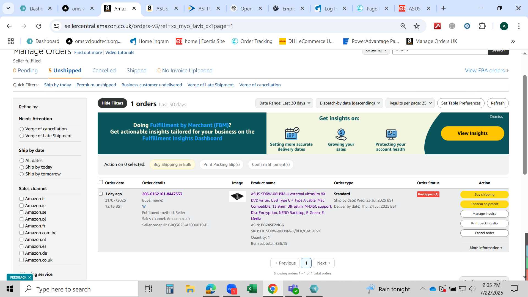Switch to the Shipped orders tab
This screenshot has width=528, height=297.
tap(136, 71)
